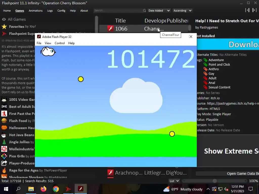The height and width of the screenshot is (194, 259).
Task: Click the Point and Click tag
Action: point(219,64)
